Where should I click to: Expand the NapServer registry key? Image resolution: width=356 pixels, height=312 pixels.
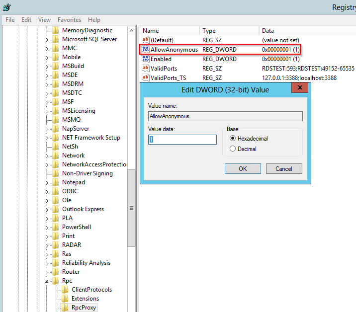47,129
